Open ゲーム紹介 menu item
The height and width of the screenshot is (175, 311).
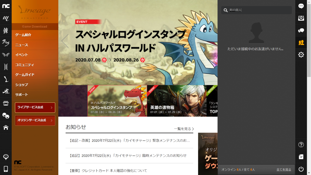(35, 35)
